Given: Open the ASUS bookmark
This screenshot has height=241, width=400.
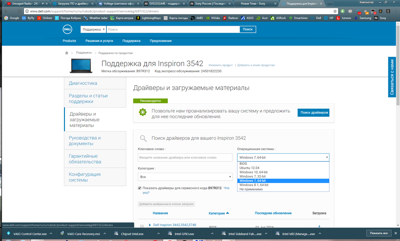Looking at the screenshot, I should [247, 18].
